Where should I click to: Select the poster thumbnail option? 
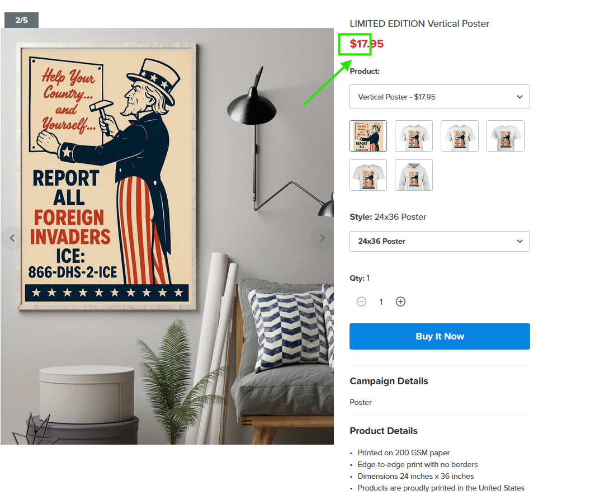[x=368, y=136]
